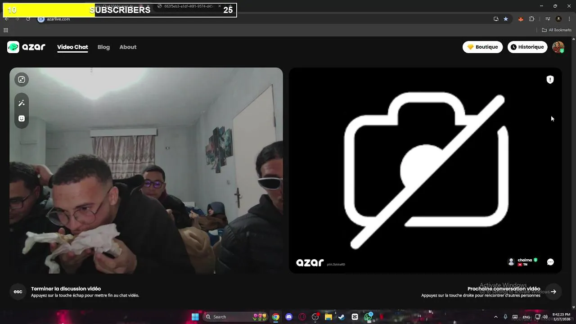This screenshot has height=324, width=576.
Task: Open browser media controls
Action: pos(548,19)
